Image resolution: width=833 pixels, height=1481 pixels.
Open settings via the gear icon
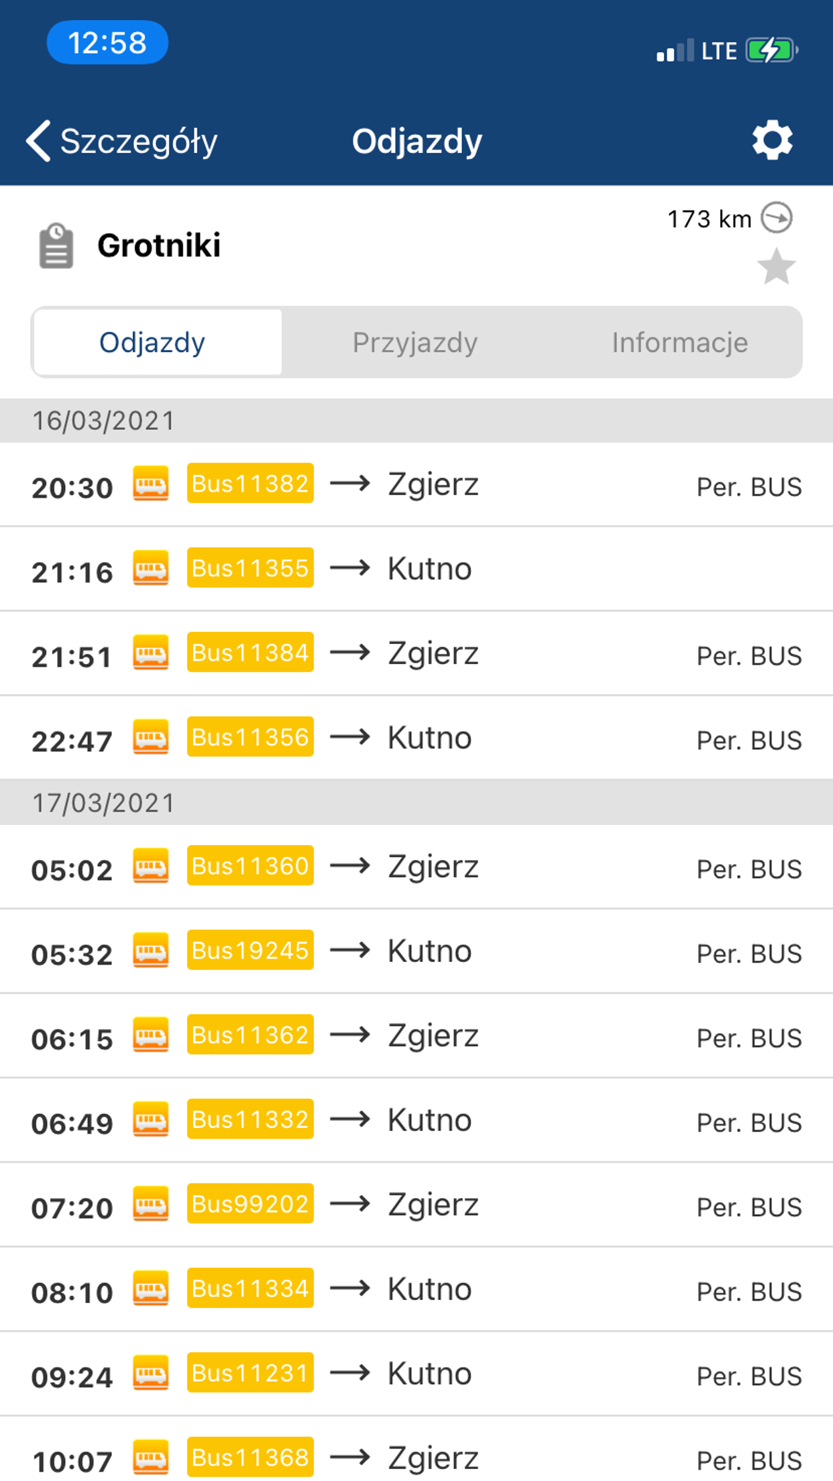pyautogui.click(x=772, y=140)
